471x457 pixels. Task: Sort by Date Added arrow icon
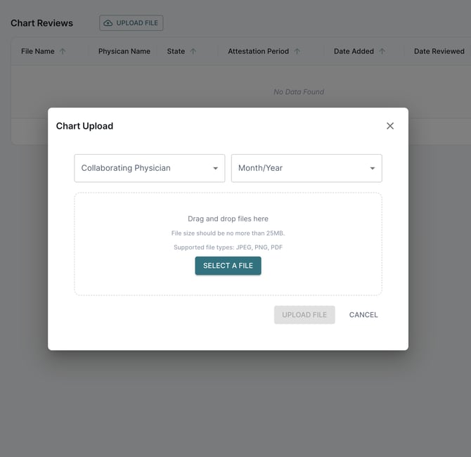click(x=382, y=51)
